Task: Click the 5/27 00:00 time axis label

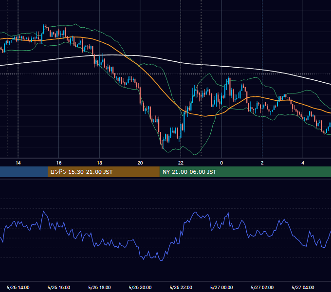Action: pyautogui.click(x=221, y=287)
